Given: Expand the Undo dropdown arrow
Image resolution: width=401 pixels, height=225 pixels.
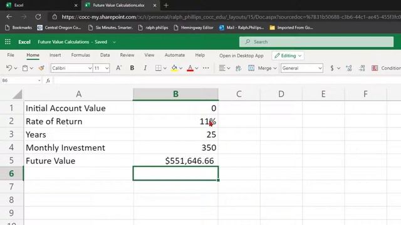Looking at the screenshot, I should [16, 68].
